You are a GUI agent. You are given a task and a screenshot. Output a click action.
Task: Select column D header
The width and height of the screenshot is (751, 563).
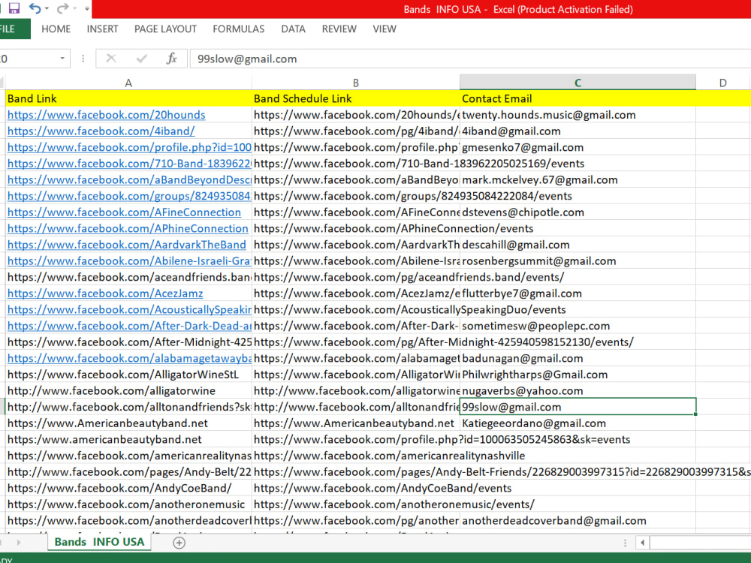722,83
